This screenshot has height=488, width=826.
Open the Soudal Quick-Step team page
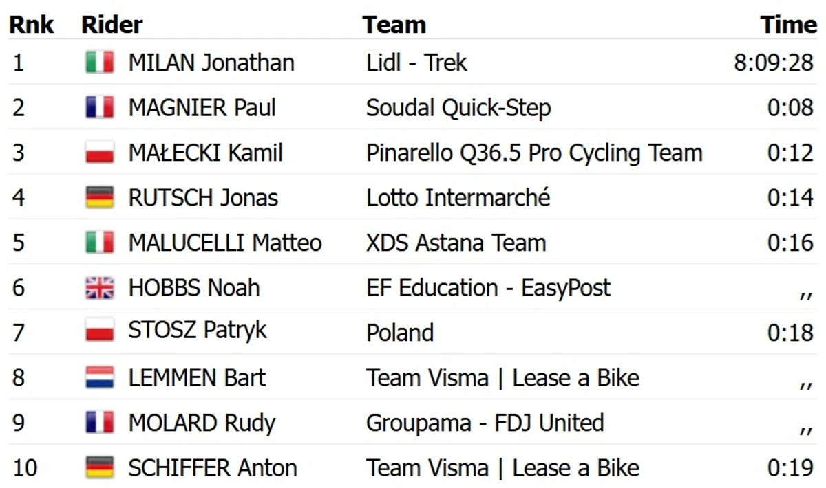click(x=458, y=108)
